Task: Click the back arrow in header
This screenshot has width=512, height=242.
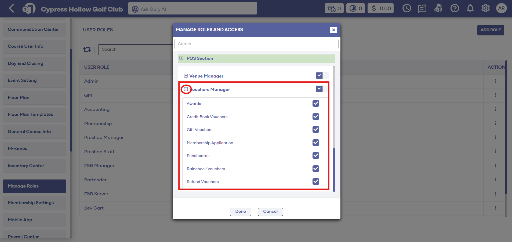Action: [x=11, y=9]
